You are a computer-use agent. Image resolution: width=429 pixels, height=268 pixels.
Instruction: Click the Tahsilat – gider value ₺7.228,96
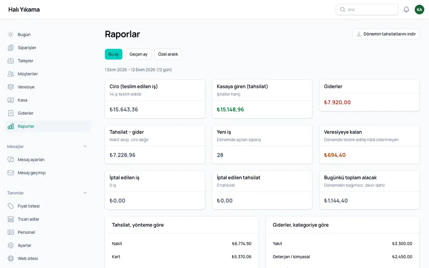tap(122, 155)
